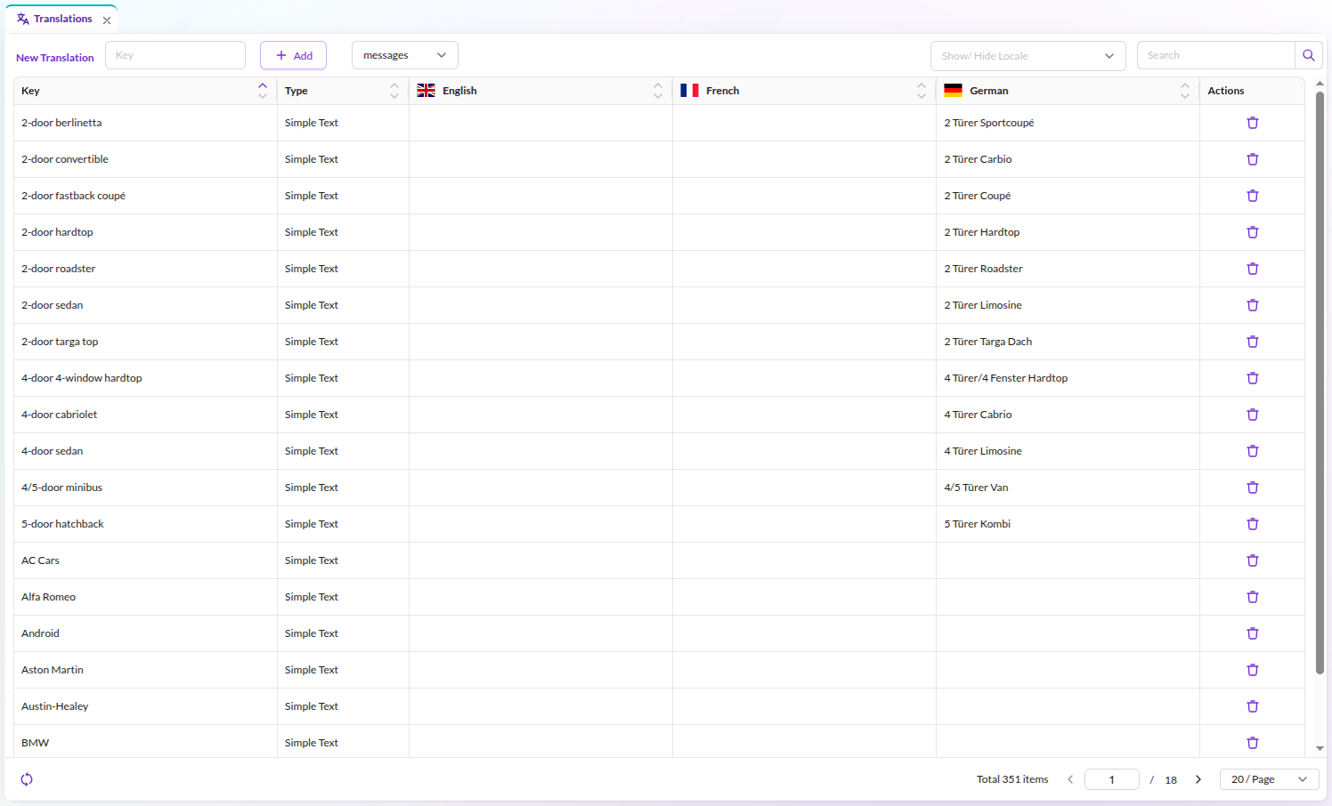Click the trash icon for 2-door roadster
The width and height of the screenshot is (1332, 806).
coord(1252,269)
